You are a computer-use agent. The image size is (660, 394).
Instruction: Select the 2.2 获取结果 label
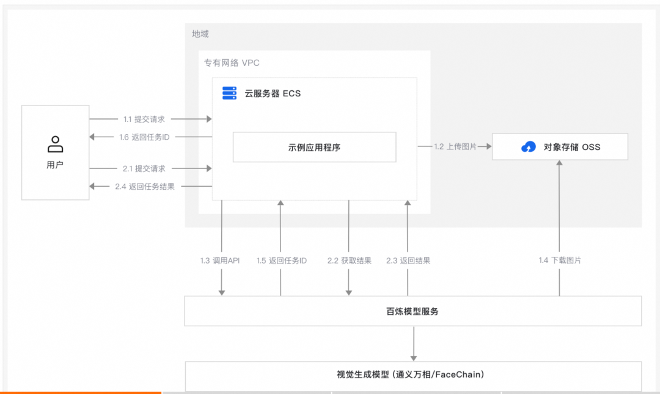click(x=350, y=261)
